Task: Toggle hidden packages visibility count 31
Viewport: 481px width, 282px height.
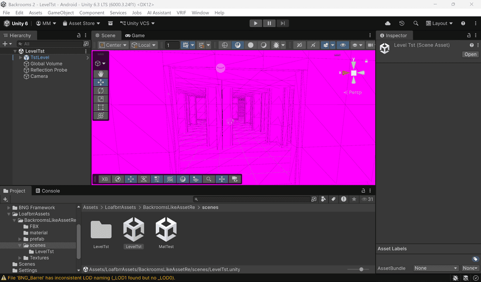Action: [x=367, y=199]
